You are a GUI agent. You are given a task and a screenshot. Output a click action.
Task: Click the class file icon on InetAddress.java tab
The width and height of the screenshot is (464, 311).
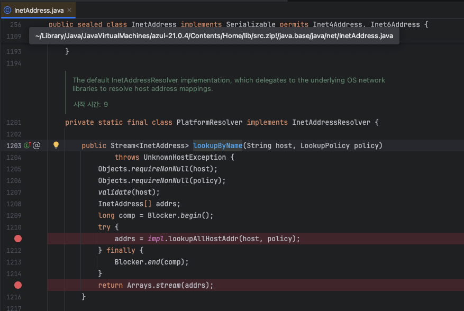point(7,11)
